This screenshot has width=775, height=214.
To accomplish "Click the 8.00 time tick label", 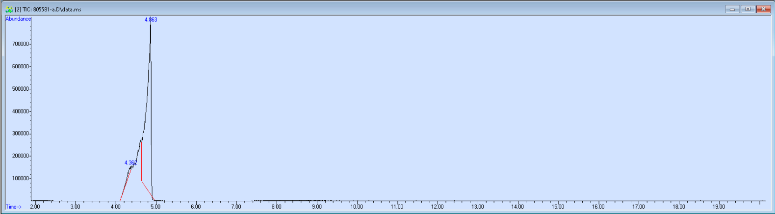I will point(276,207).
